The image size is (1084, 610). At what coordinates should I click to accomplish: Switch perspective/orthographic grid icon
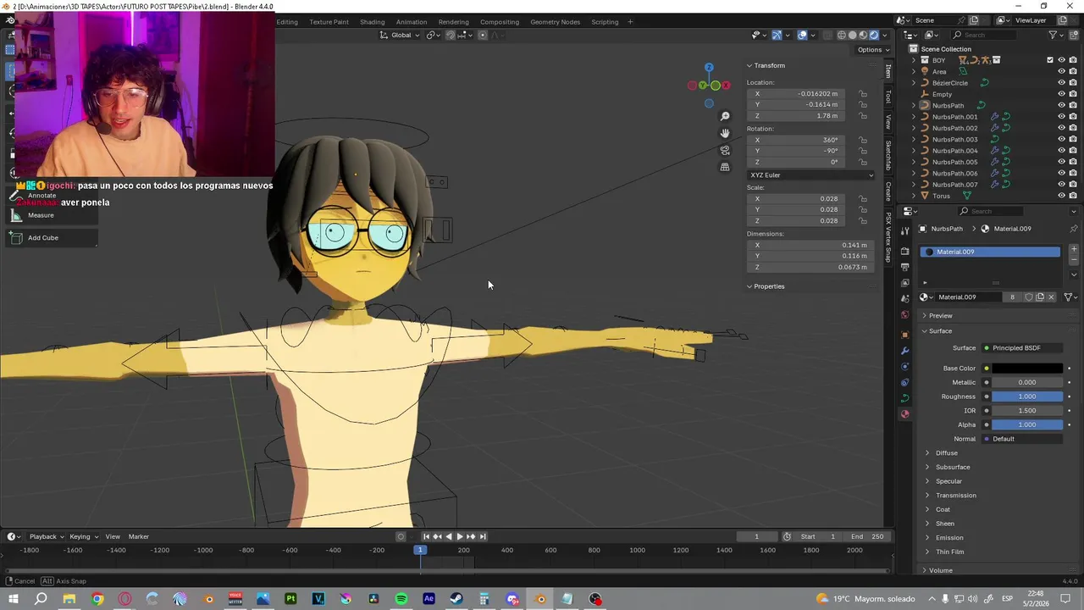click(x=725, y=167)
